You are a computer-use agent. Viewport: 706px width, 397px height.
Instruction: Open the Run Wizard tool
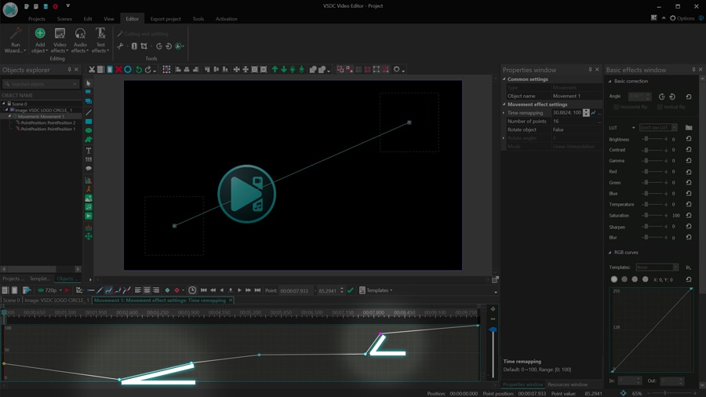16,41
